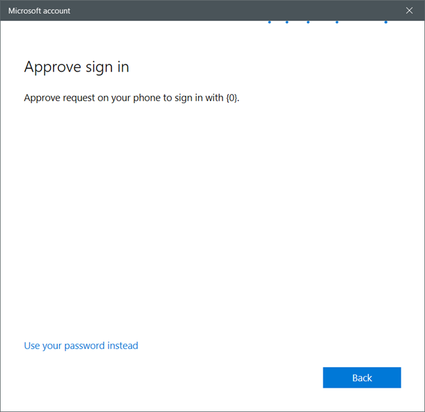Close the Microsoft account dialog
425x412 pixels.
[x=409, y=11]
